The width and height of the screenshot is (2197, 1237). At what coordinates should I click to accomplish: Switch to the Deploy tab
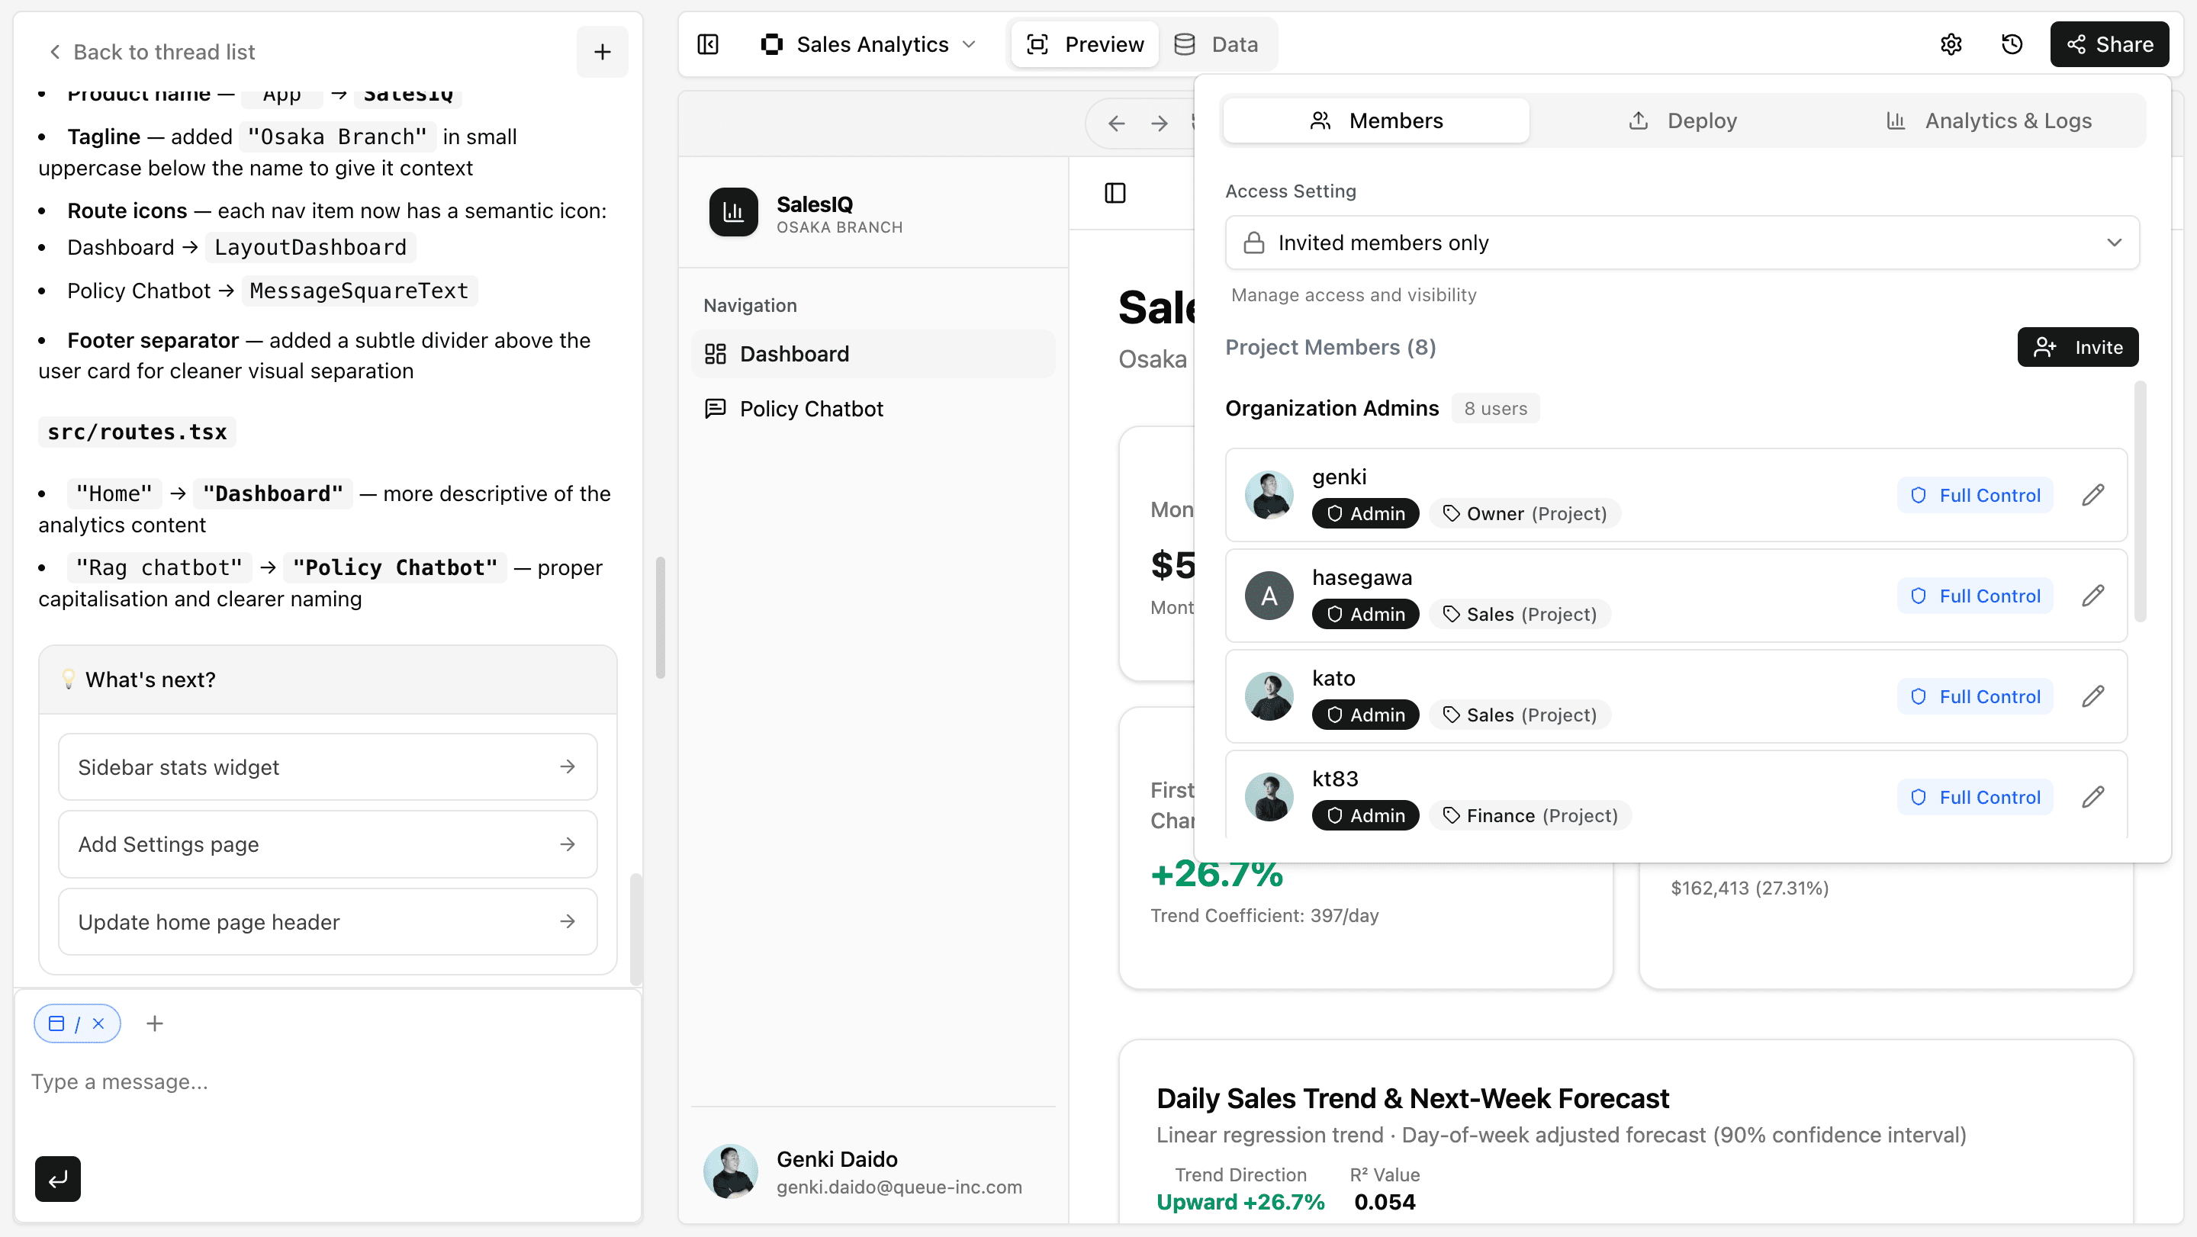pos(1683,121)
